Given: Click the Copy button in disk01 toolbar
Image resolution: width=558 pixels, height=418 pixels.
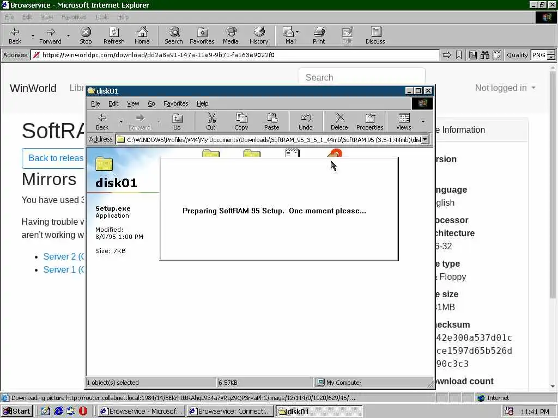Looking at the screenshot, I should 241,122.
